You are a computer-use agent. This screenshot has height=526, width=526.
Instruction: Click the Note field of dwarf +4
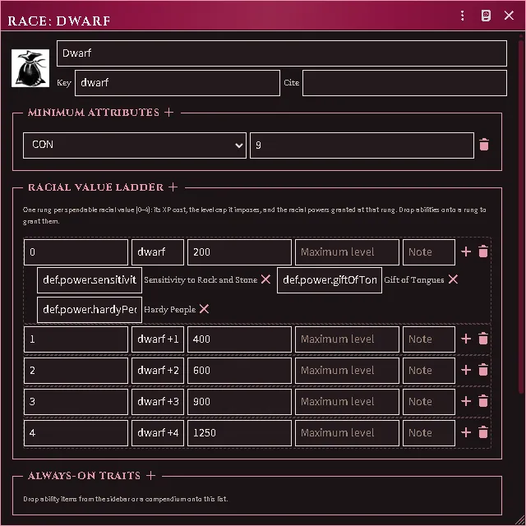(429, 433)
